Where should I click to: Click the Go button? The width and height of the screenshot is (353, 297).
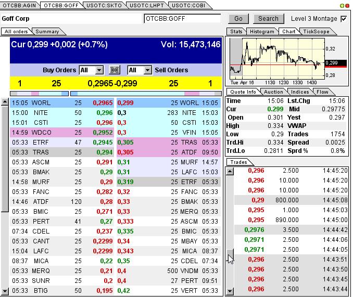pyautogui.click(x=238, y=19)
